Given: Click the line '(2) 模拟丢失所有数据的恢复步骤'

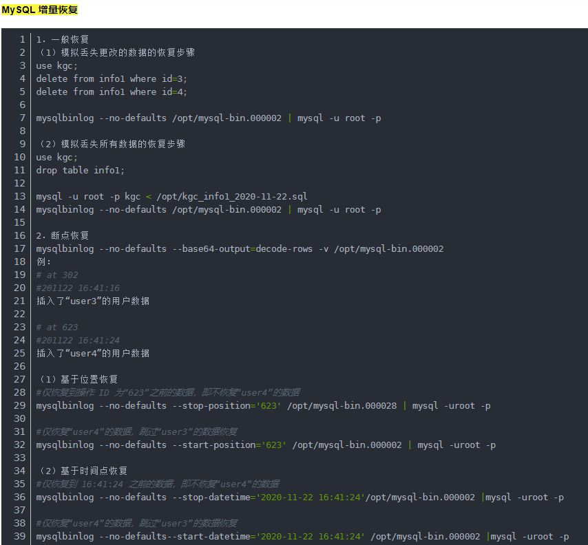Looking at the screenshot, I should point(111,144).
